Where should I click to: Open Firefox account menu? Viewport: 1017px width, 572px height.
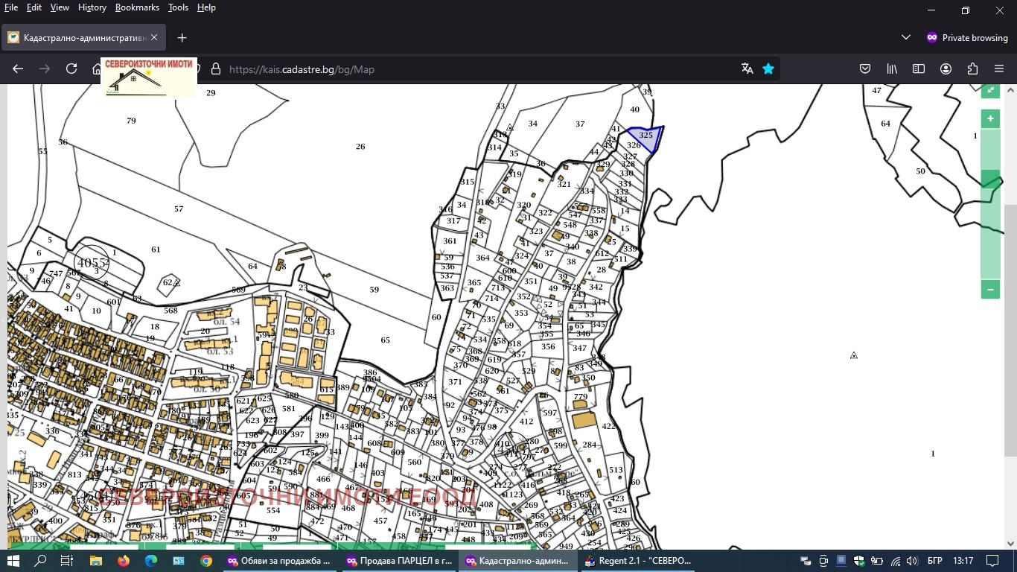point(946,69)
